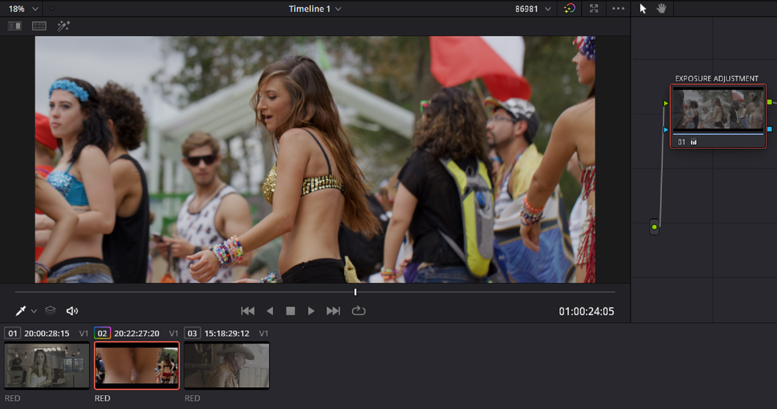Click the play forward button

pos(311,311)
